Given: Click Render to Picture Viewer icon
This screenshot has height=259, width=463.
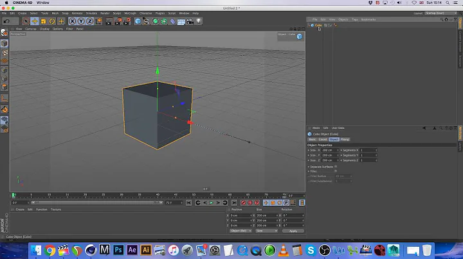Looking at the screenshot, I should pyautogui.click(x=118, y=21).
